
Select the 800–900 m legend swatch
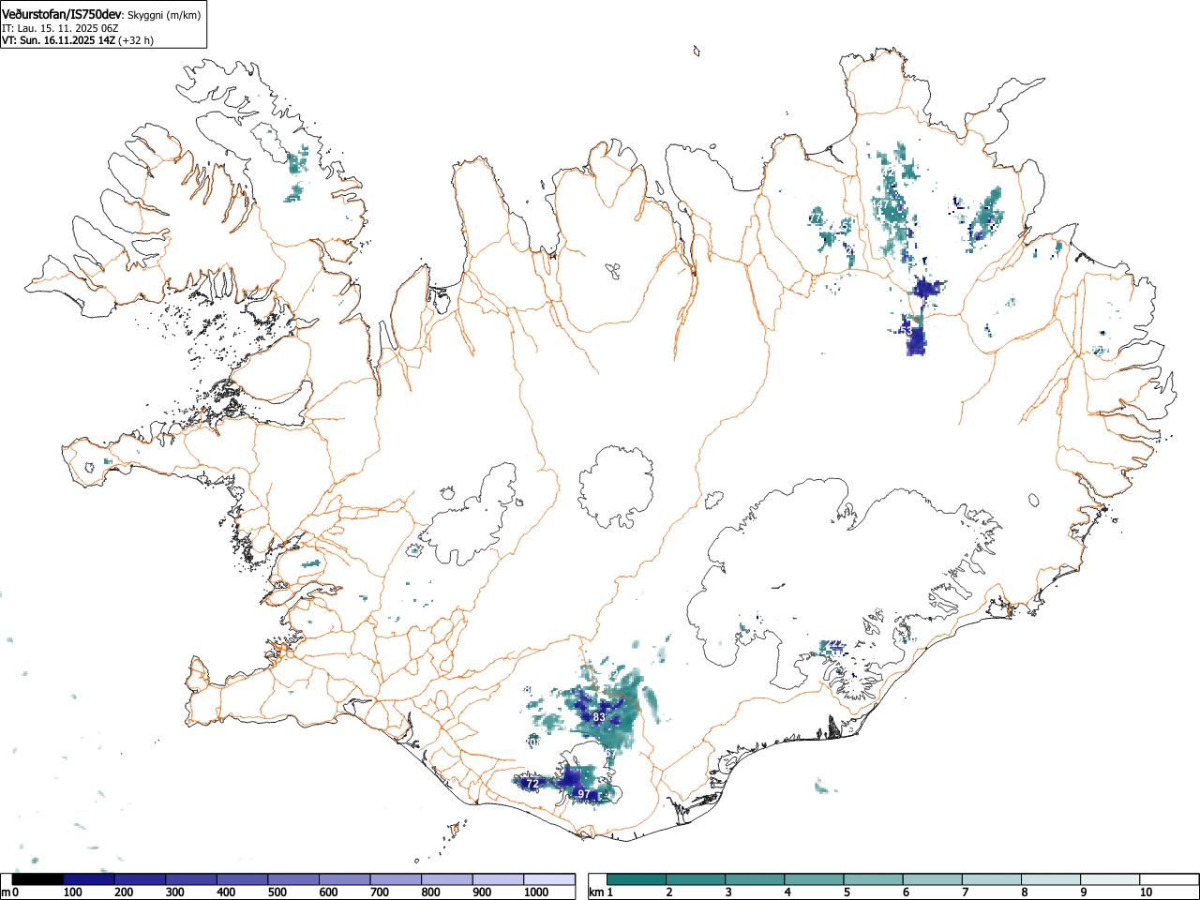(447, 879)
